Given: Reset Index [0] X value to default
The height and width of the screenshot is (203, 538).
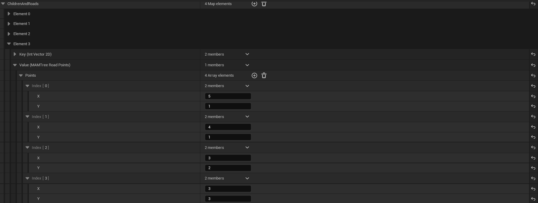Looking at the screenshot, I should point(533,96).
